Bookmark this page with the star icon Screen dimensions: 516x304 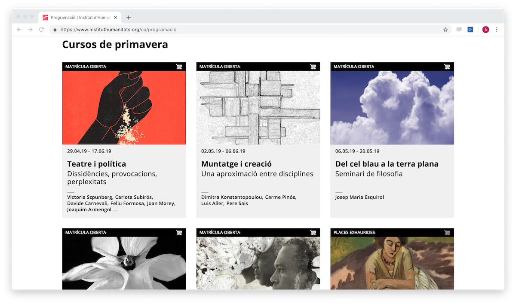pos(445,30)
